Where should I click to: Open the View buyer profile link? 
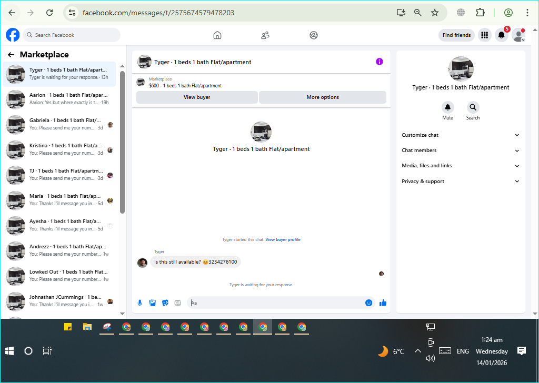click(x=283, y=240)
